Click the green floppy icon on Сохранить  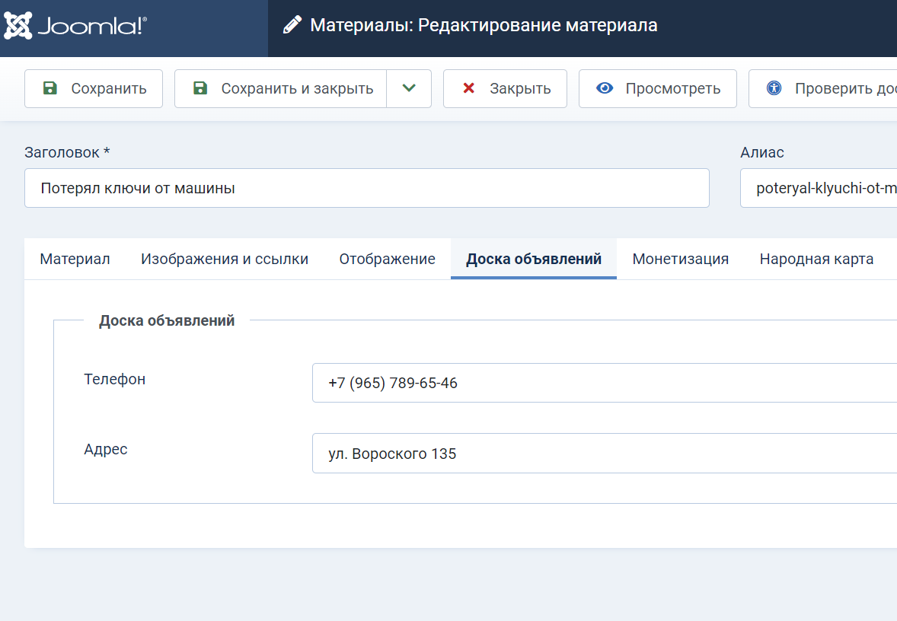(x=49, y=88)
